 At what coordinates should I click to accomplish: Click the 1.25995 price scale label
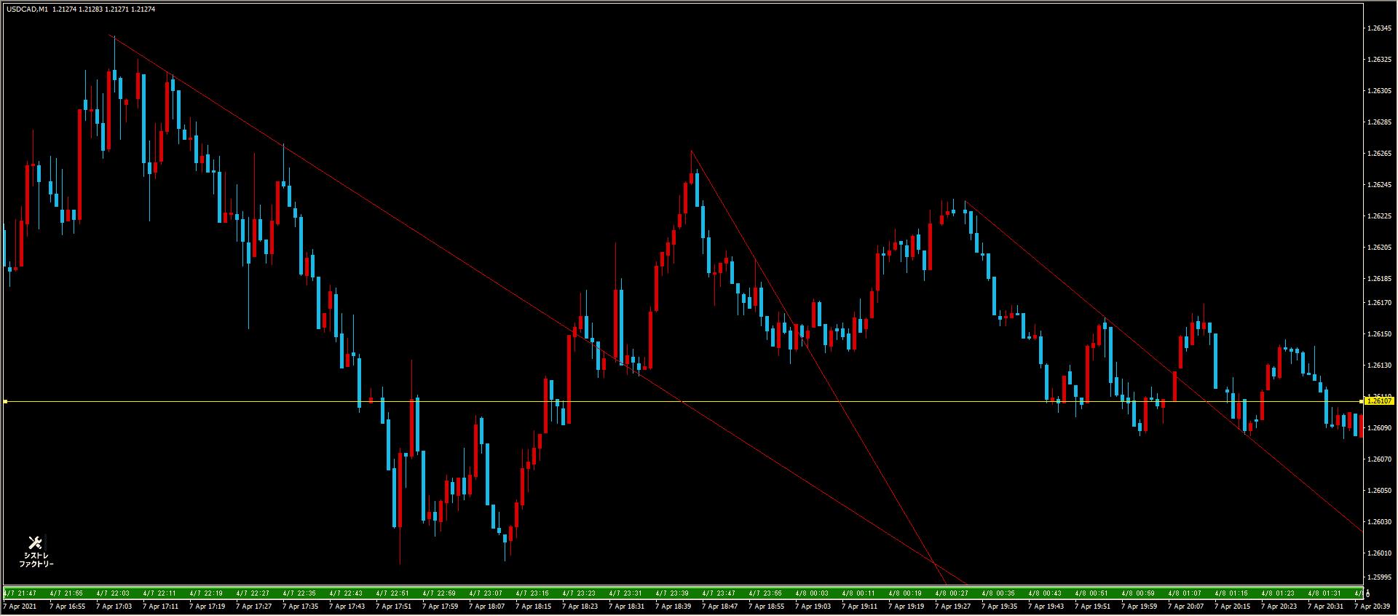click(x=1380, y=577)
